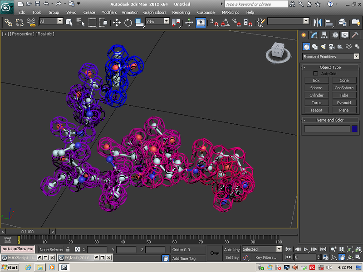Open the Select by Name list tool
The image size is (363, 272).
81,22
